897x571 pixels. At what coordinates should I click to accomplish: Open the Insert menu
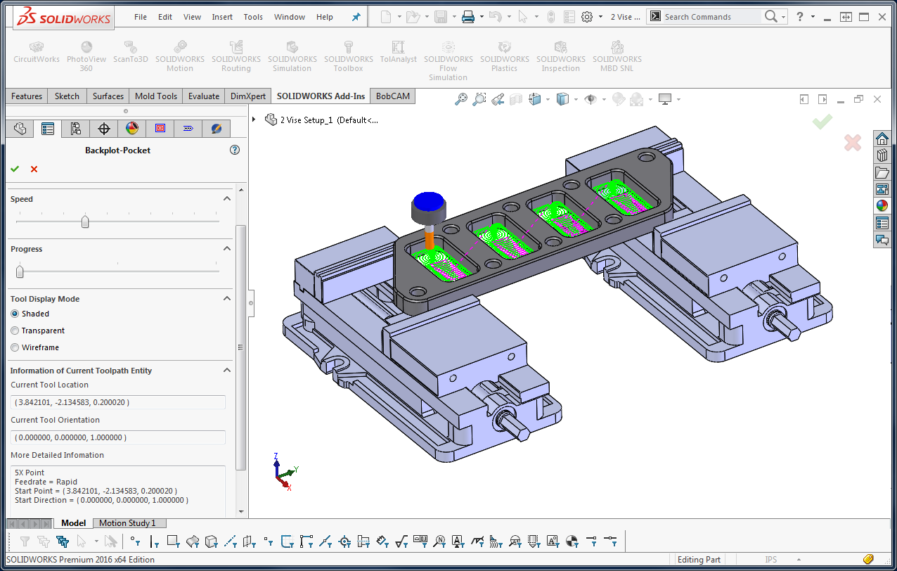pyautogui.click(x=222, y=17)
